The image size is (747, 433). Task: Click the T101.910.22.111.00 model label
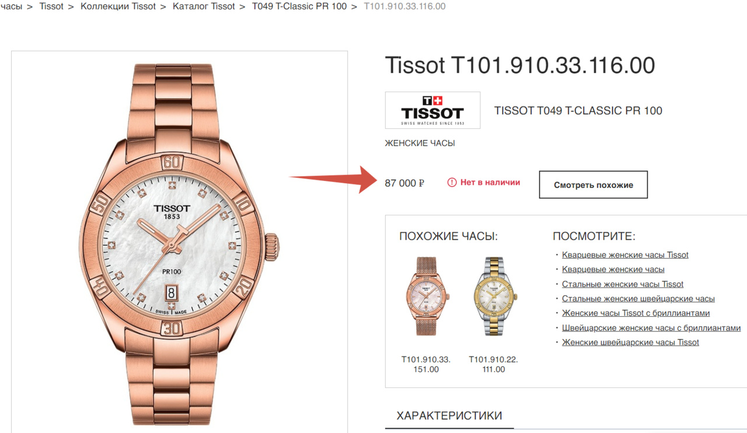494,364
